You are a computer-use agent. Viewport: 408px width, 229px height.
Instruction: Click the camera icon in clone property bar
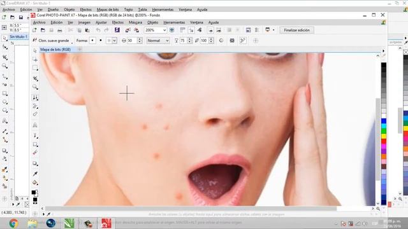pos(232,41)
